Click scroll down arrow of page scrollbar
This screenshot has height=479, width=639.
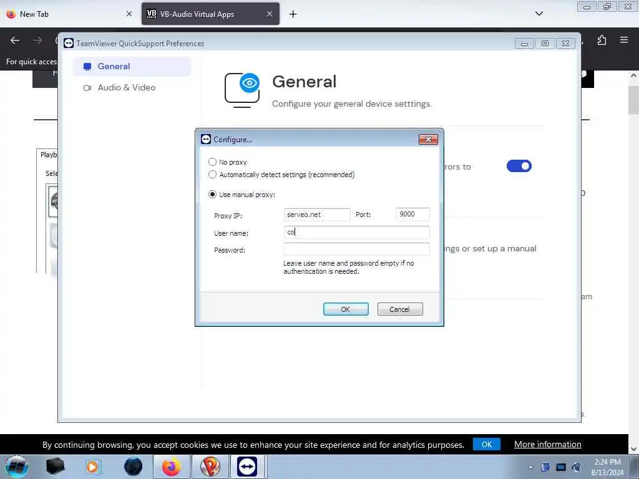click(633, 449)
